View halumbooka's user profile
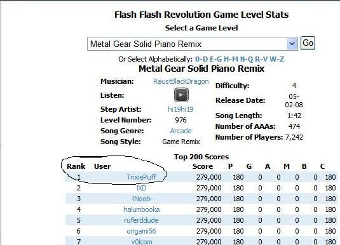The image size is (340, 245). [141, 209]
